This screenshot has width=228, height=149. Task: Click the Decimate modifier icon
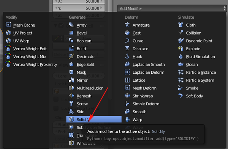pos(71,56)
